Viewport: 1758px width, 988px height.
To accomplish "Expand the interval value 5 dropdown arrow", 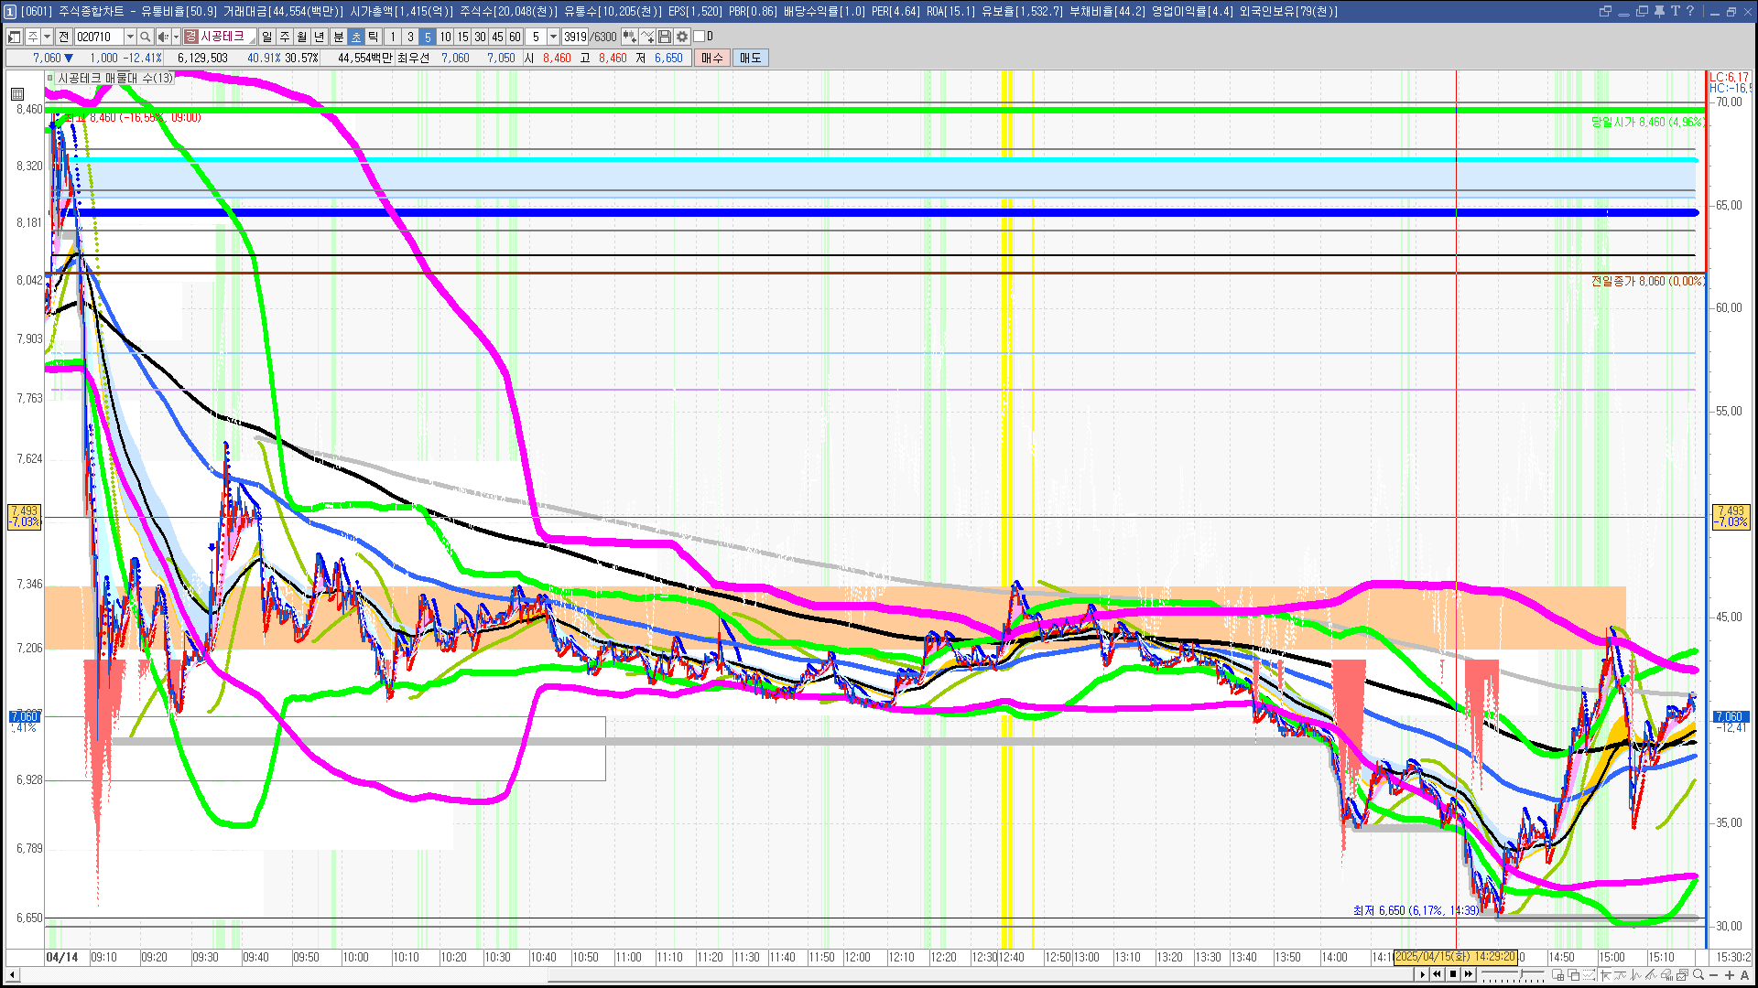I will (553, 37).
